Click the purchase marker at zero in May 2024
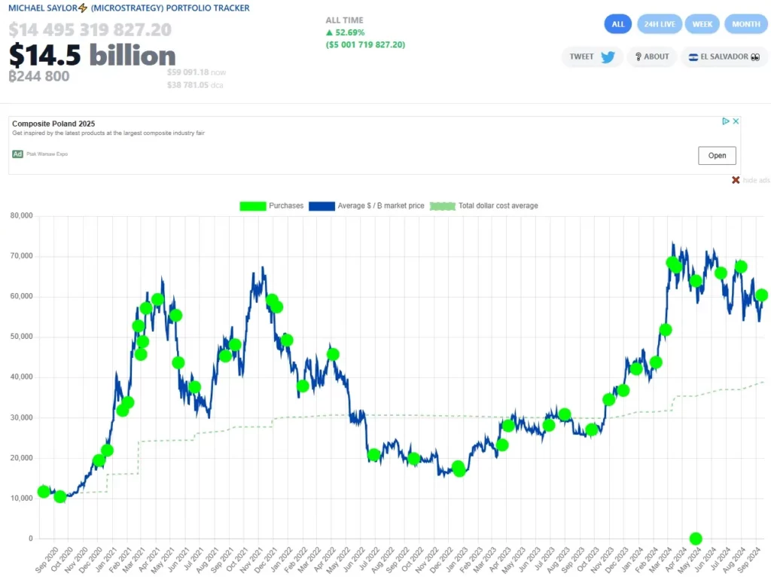The width and height of the screenshot is (771, 577). pos(695,539)
